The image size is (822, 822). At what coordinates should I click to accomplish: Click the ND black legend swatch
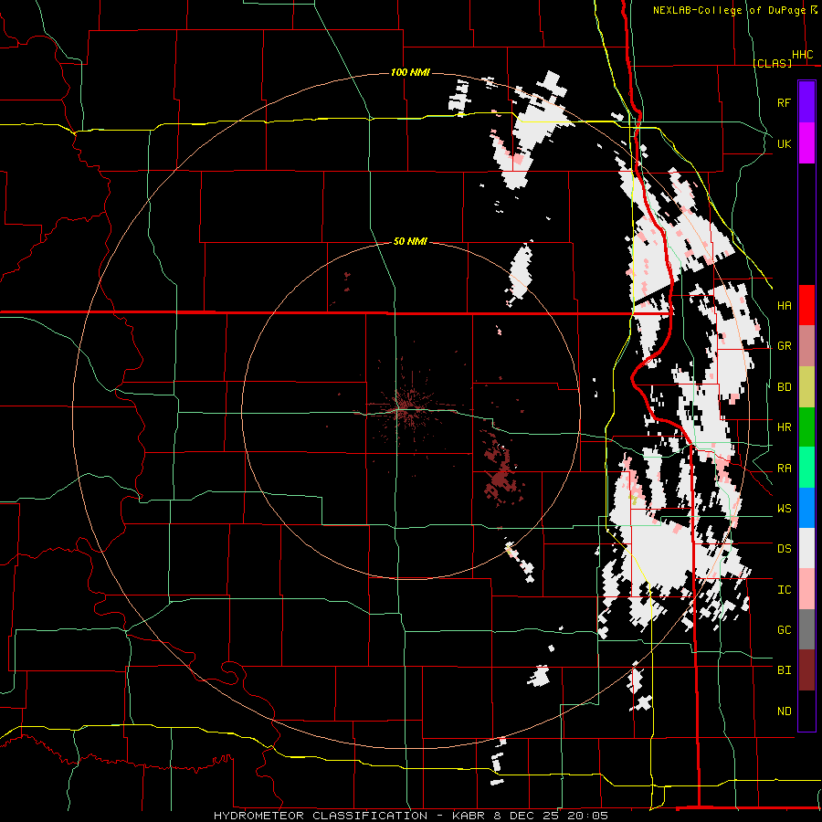[806, 711]
